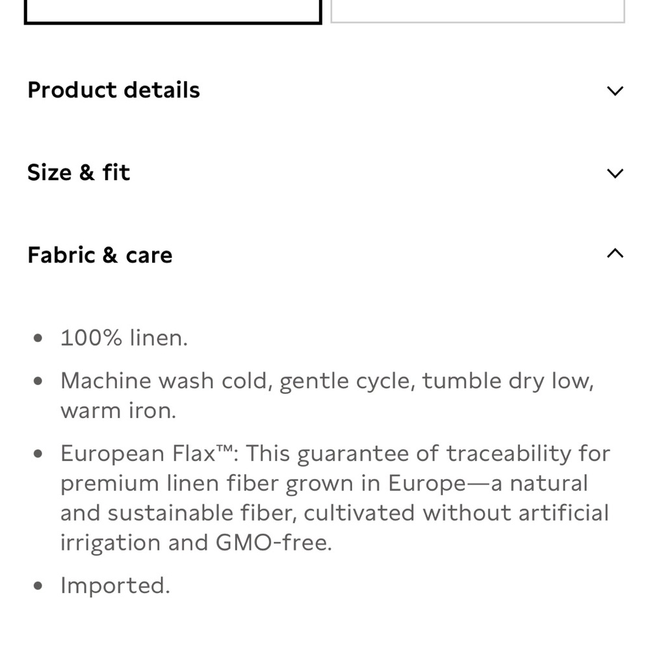Click the bullet beside 100% linen
The image size is (650, 650).
tap(38, 338)
